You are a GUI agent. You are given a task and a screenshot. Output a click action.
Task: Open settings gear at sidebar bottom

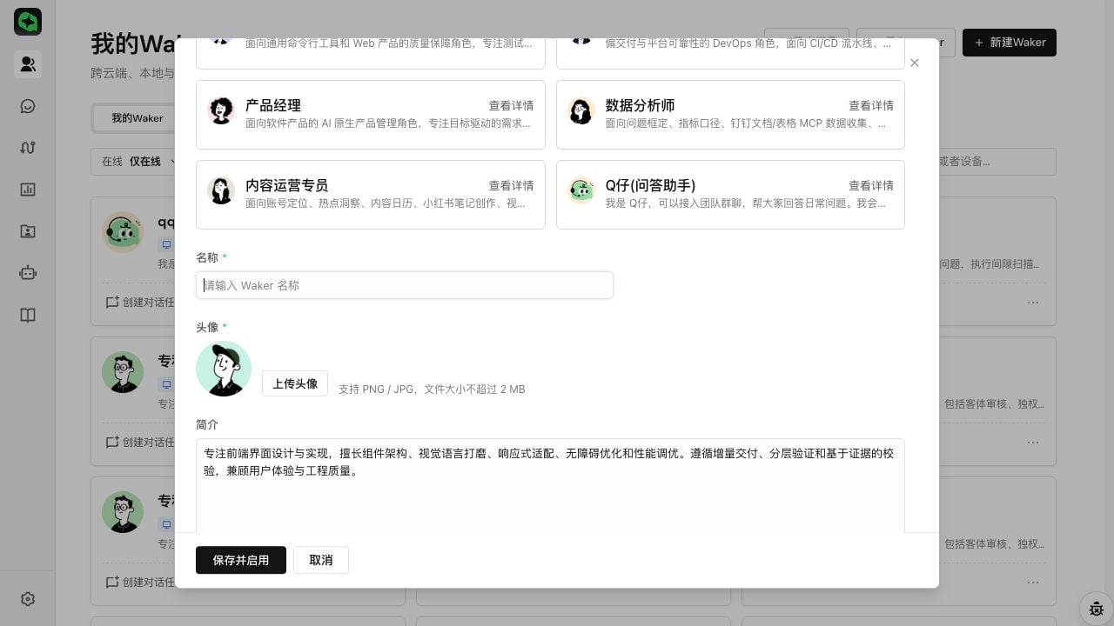point(28,599)
